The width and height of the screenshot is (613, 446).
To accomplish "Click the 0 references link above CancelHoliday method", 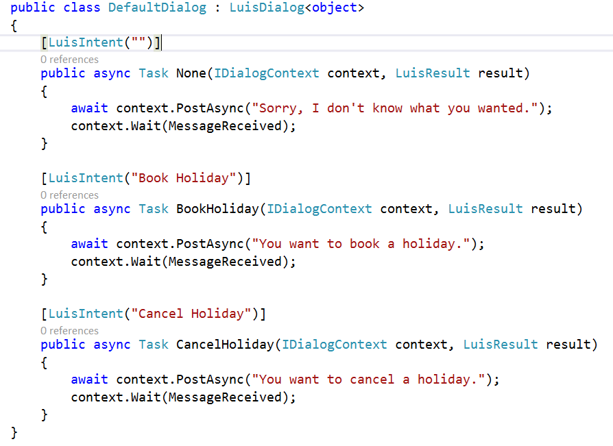I will click(69, 331).
